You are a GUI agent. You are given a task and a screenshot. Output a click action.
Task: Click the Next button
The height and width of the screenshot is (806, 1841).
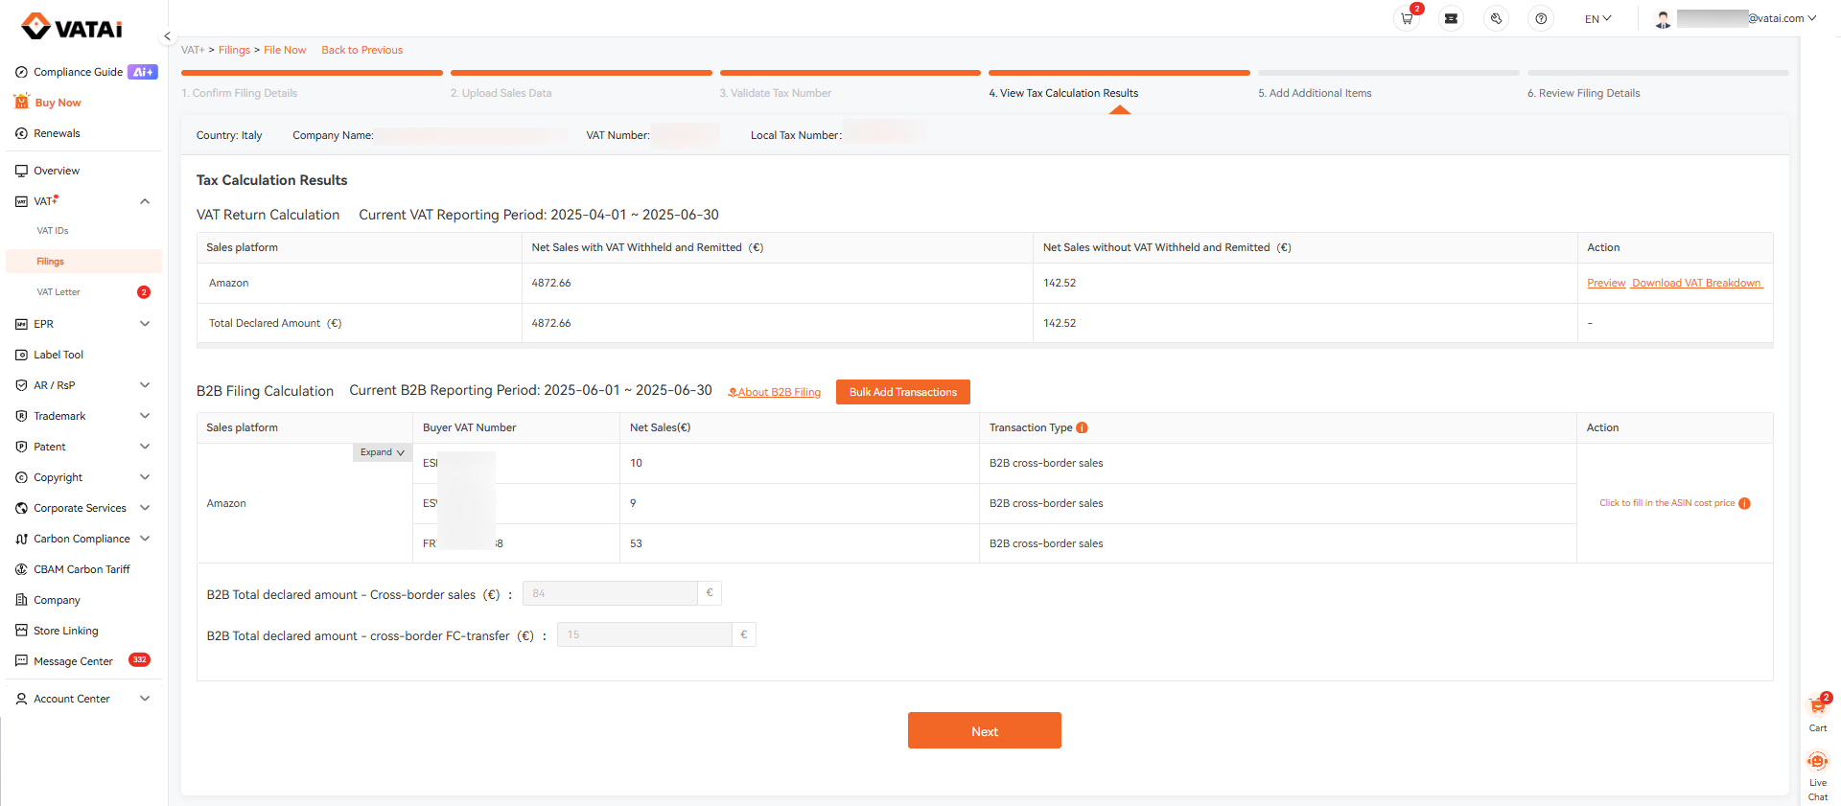click(x=984, y=730)
